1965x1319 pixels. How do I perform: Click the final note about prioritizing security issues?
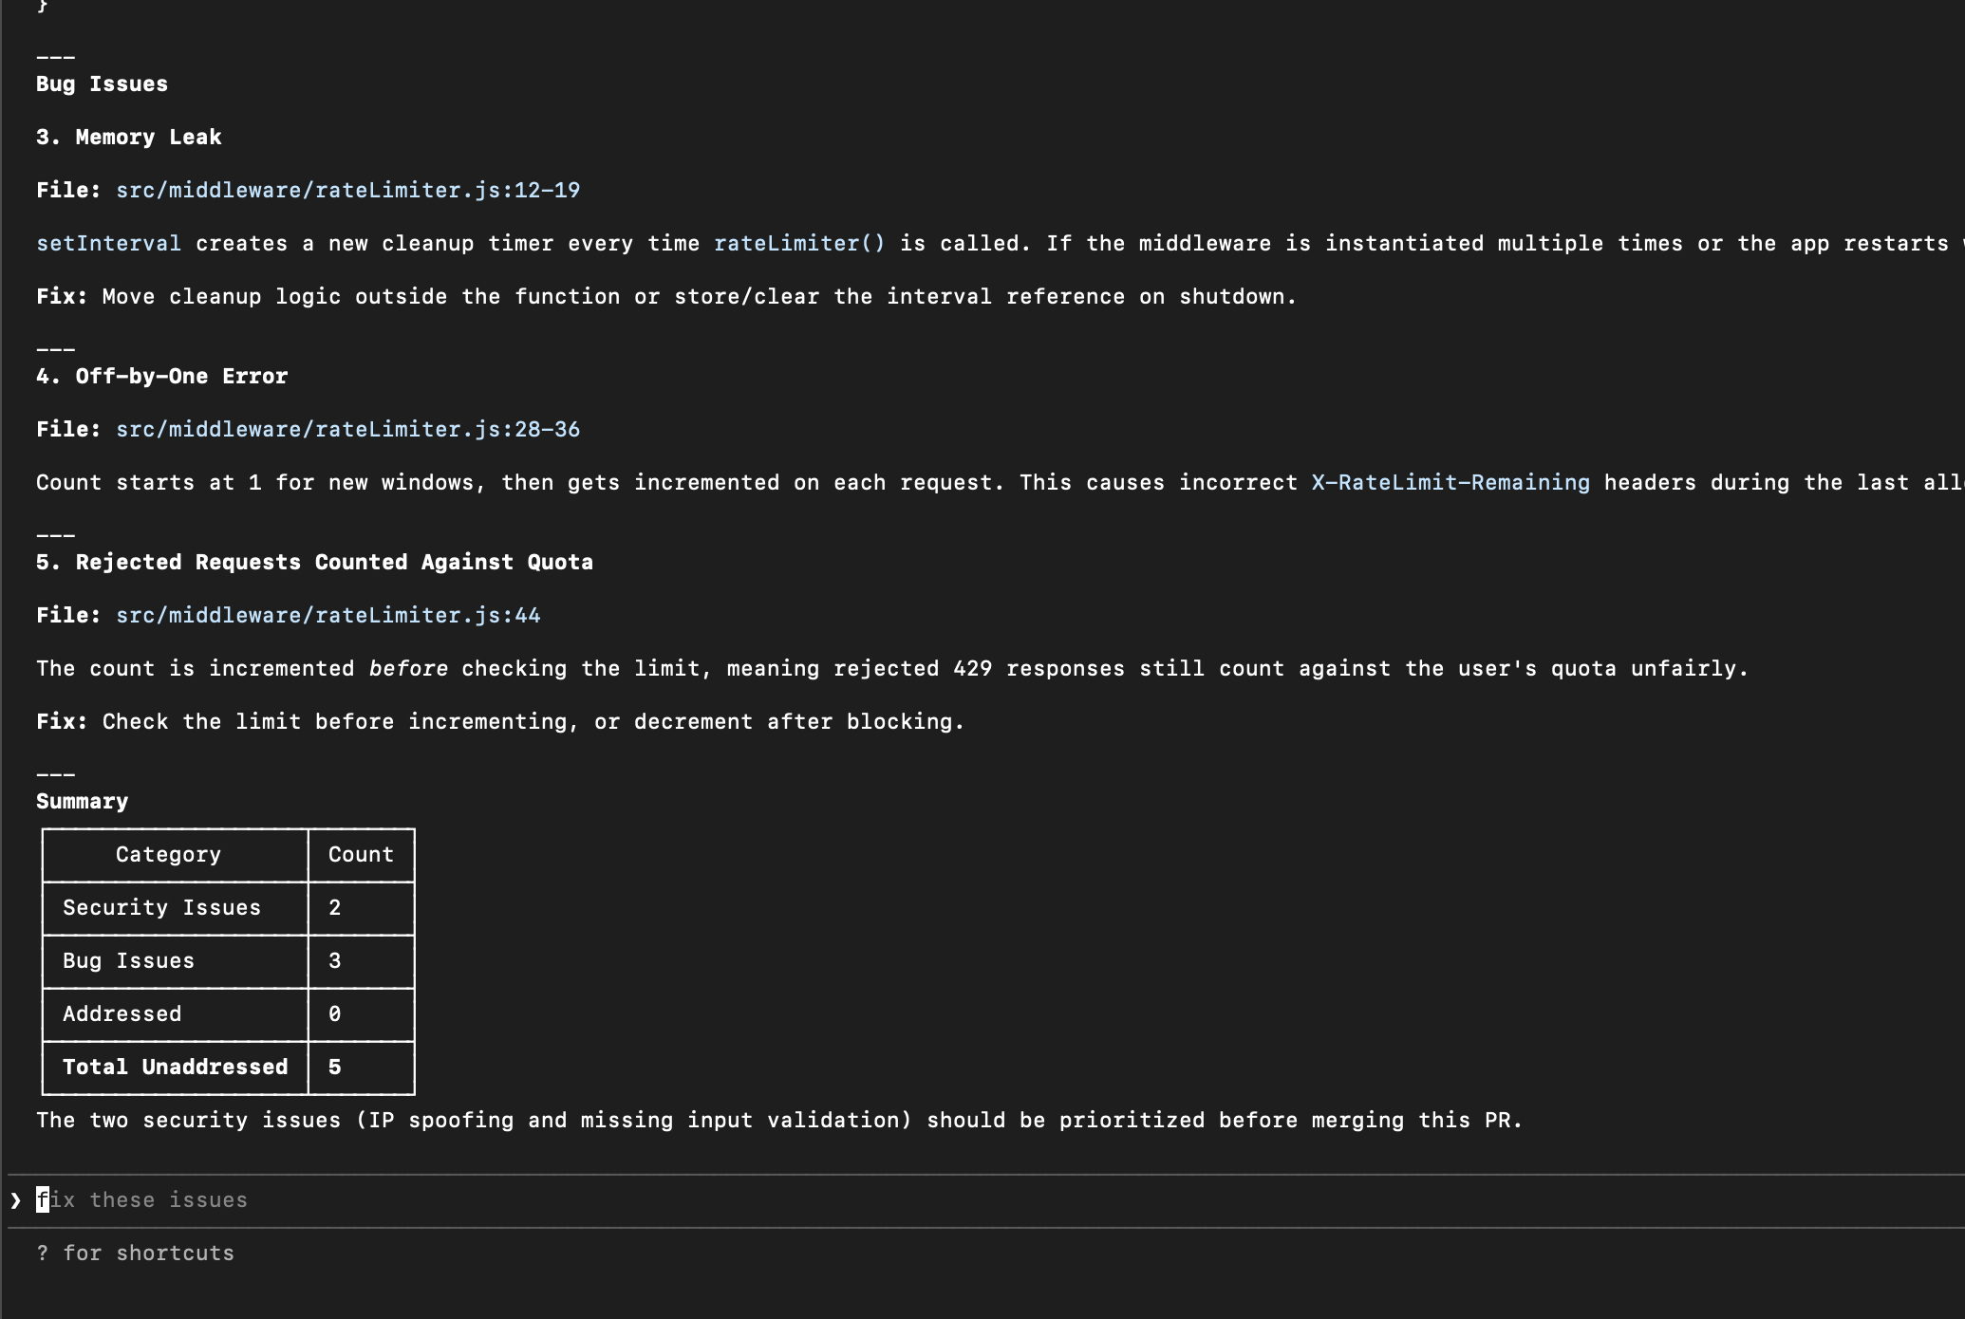(x=778, y=1121)
